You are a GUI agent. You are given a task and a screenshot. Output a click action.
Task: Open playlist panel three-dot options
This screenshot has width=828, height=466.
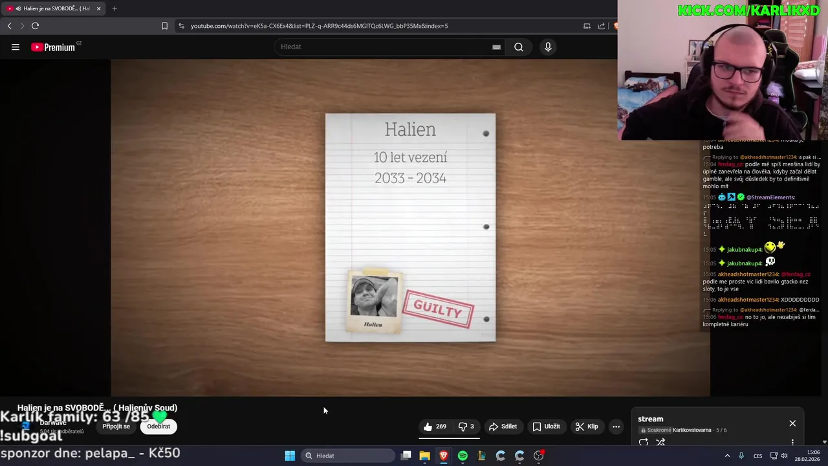(x=792, y=443)
